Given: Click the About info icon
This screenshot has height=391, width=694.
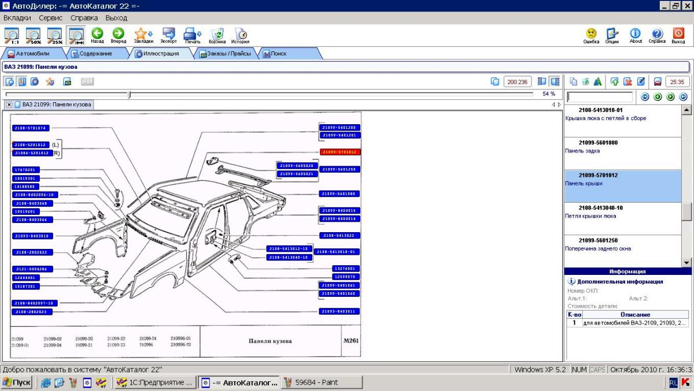Looking at the screenshot, I should coord(636,33).
